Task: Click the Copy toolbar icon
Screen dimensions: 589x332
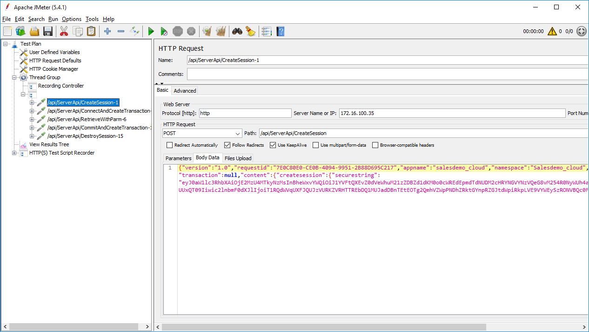Action: coord(78,31)
